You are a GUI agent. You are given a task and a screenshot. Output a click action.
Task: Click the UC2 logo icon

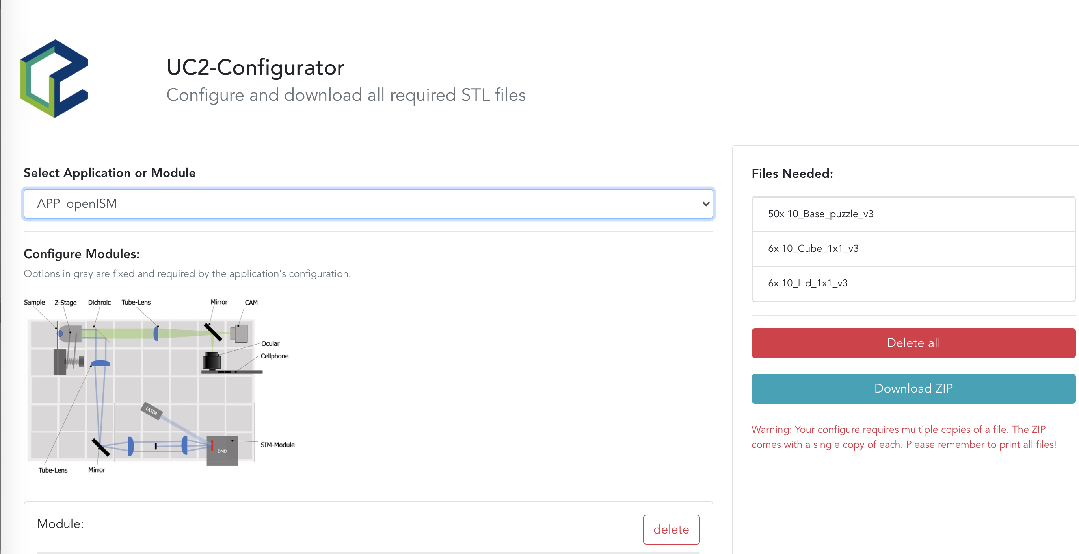[x=54, y=79]
